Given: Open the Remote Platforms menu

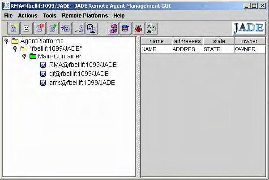Looking at the screenshot, I should click(85, 16).
